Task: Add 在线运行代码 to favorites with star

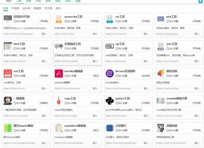Action: coord(15,21)
